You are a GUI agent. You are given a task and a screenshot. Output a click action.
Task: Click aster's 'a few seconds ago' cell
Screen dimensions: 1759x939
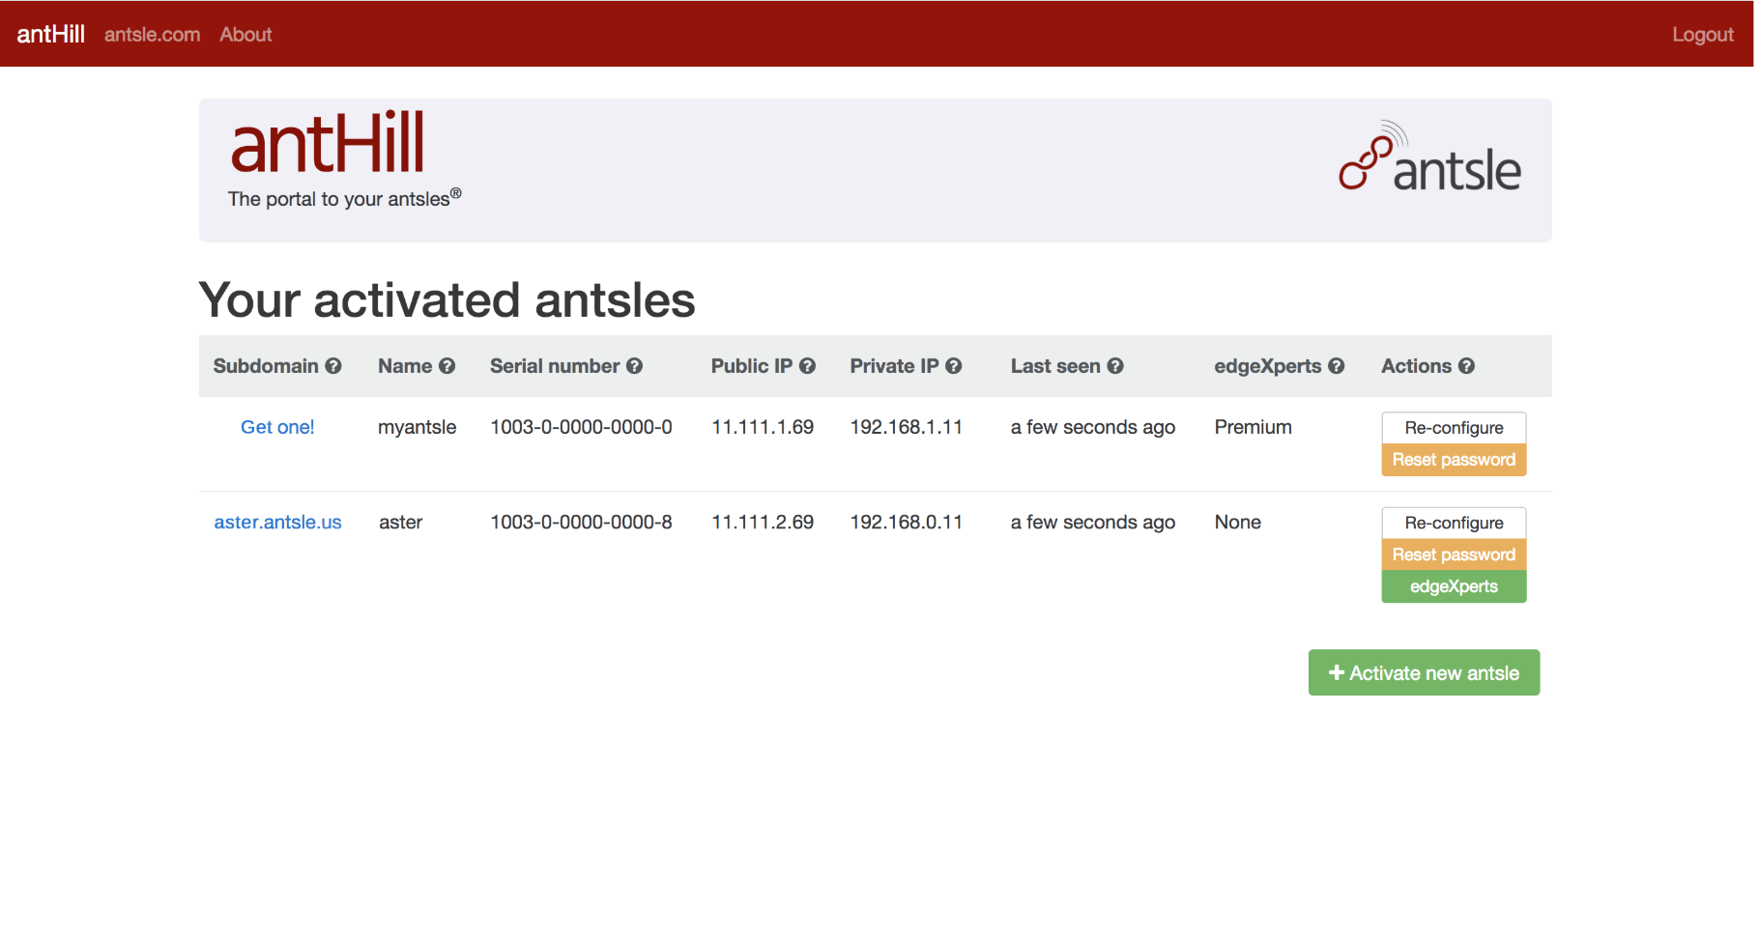[x=1093, y=522]
